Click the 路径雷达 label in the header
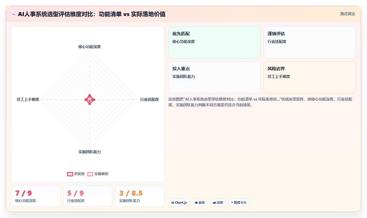The height and width of the screenshot is (218, 367). coord(348,14)
